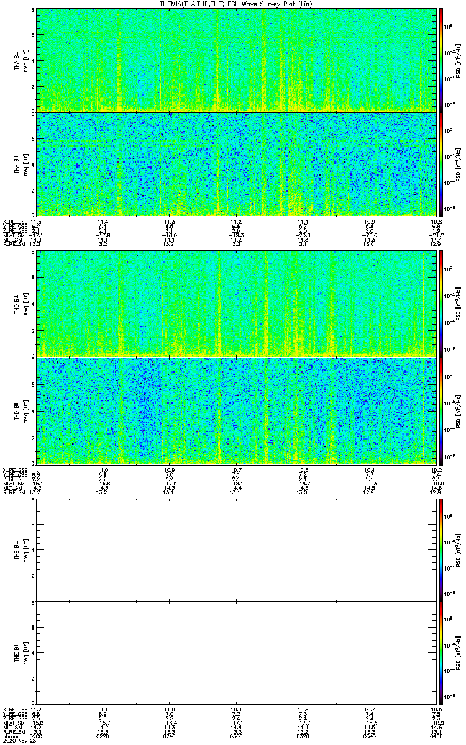Click the color bar beside THA B-parallel panel
The width and height of the screenshot is (466, 745).
coord(441,164)
